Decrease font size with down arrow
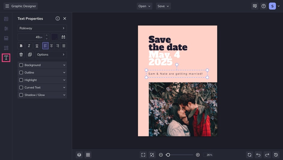Viewport: 283px width, 160px height. (46, 39)
